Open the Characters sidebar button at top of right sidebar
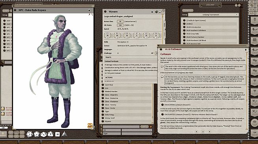 click(254, 20)
